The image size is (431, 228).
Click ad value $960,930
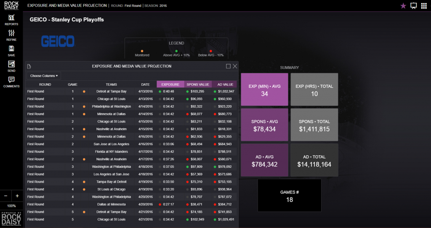coord(225,99)
